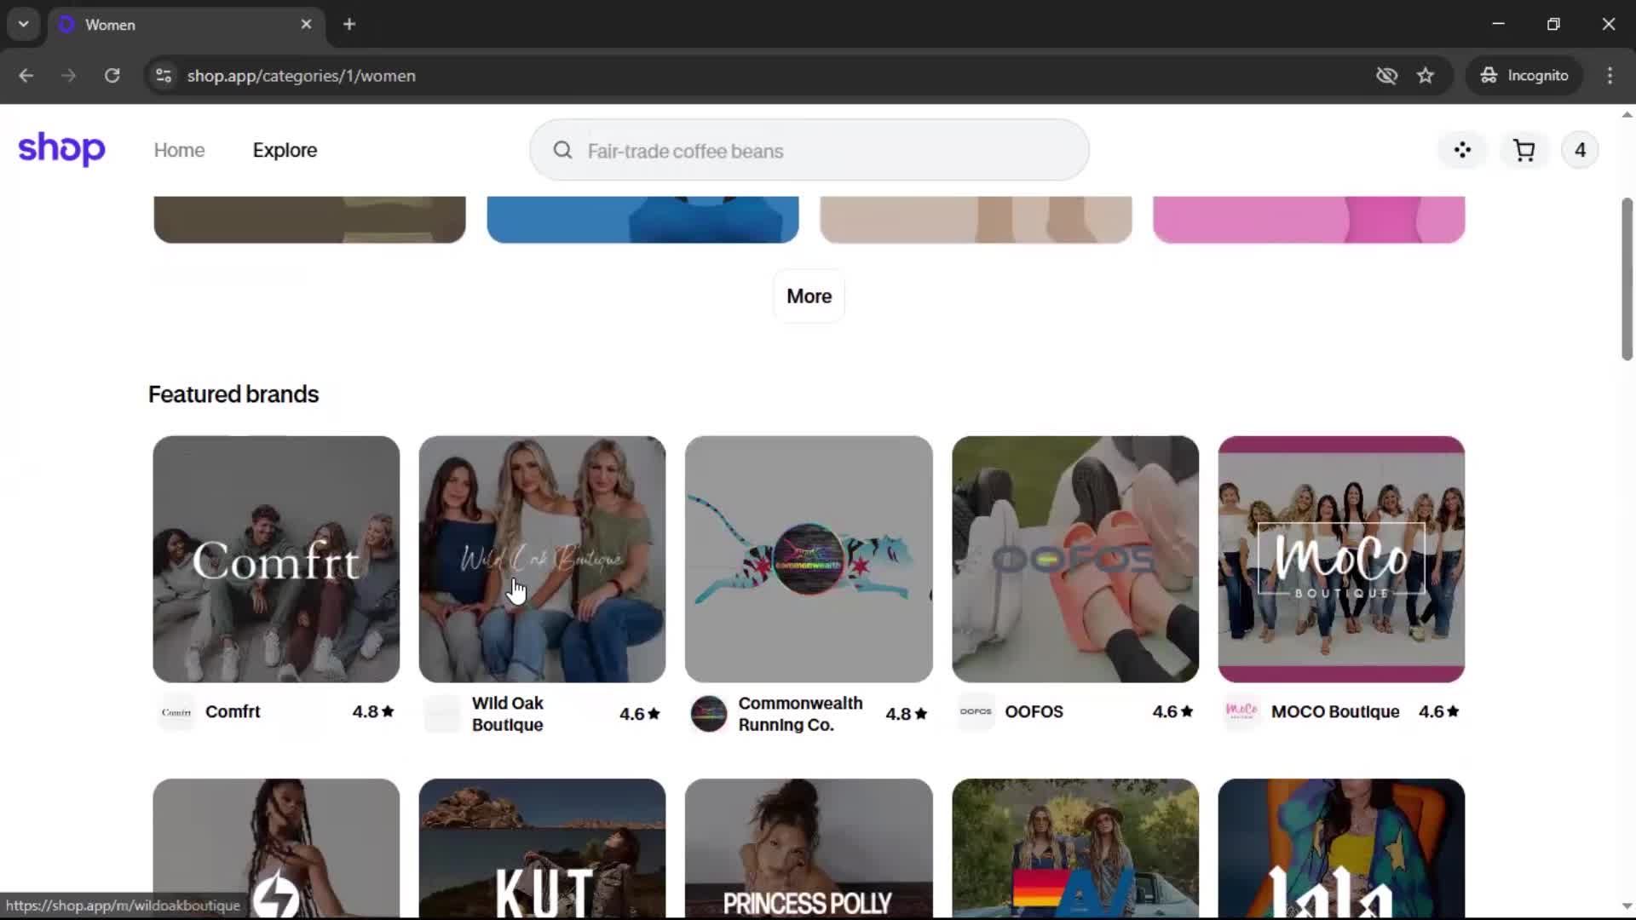
Task: Click the OOFOS brand thumbnail
Action: pyautogui.click(x=1074, y=559)
